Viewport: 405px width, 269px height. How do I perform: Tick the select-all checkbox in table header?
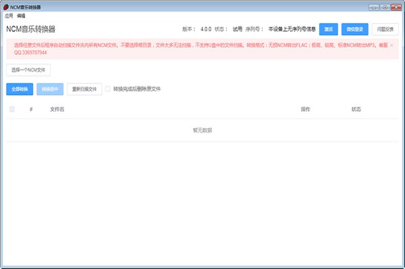pos(12,109)
